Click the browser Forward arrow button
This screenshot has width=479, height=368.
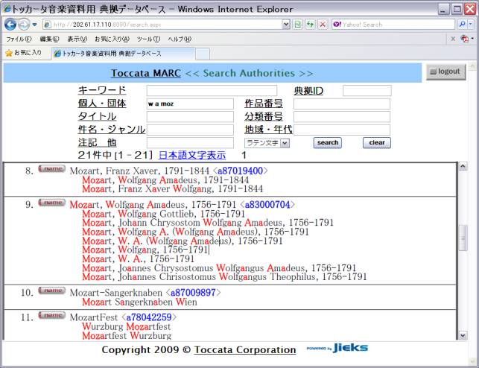(24, 25)
